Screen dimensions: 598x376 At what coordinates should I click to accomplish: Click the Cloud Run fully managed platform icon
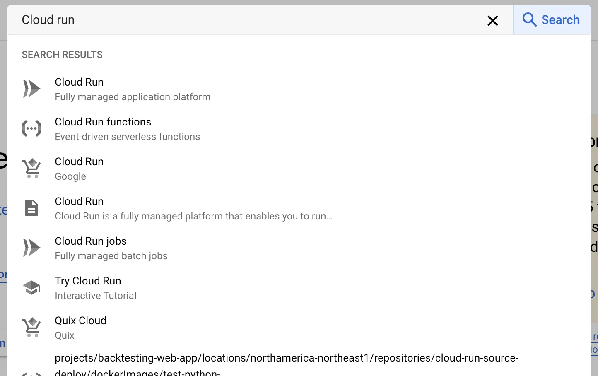[31, 88]
